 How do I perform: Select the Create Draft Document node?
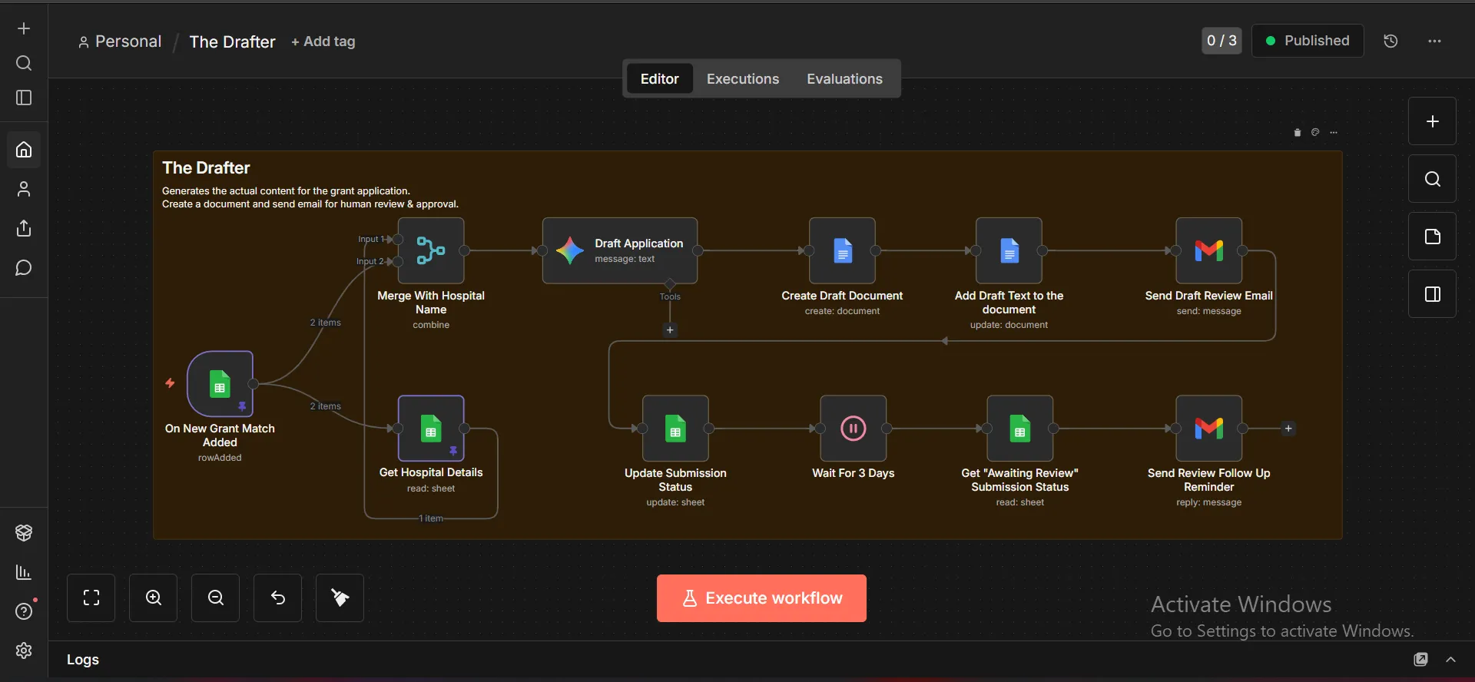(x=842, y=250)
